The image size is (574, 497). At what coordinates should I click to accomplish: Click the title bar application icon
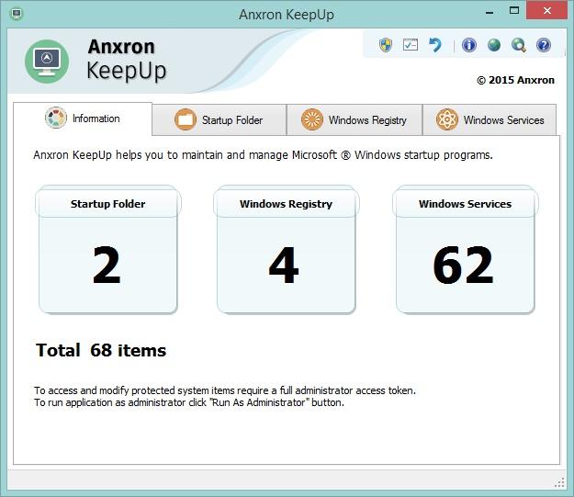(17, 15)
